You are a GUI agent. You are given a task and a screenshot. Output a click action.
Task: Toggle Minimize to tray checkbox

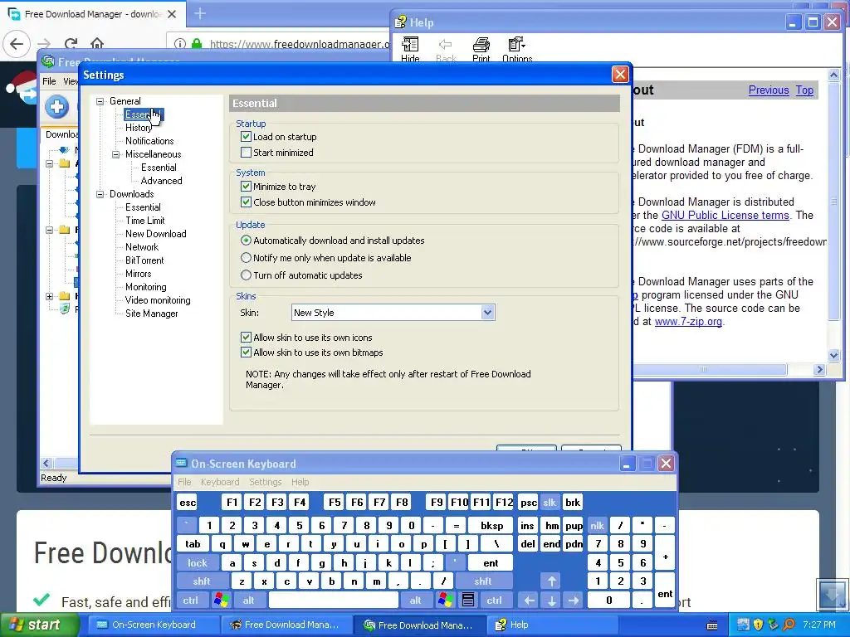click(x=246, y=187)
